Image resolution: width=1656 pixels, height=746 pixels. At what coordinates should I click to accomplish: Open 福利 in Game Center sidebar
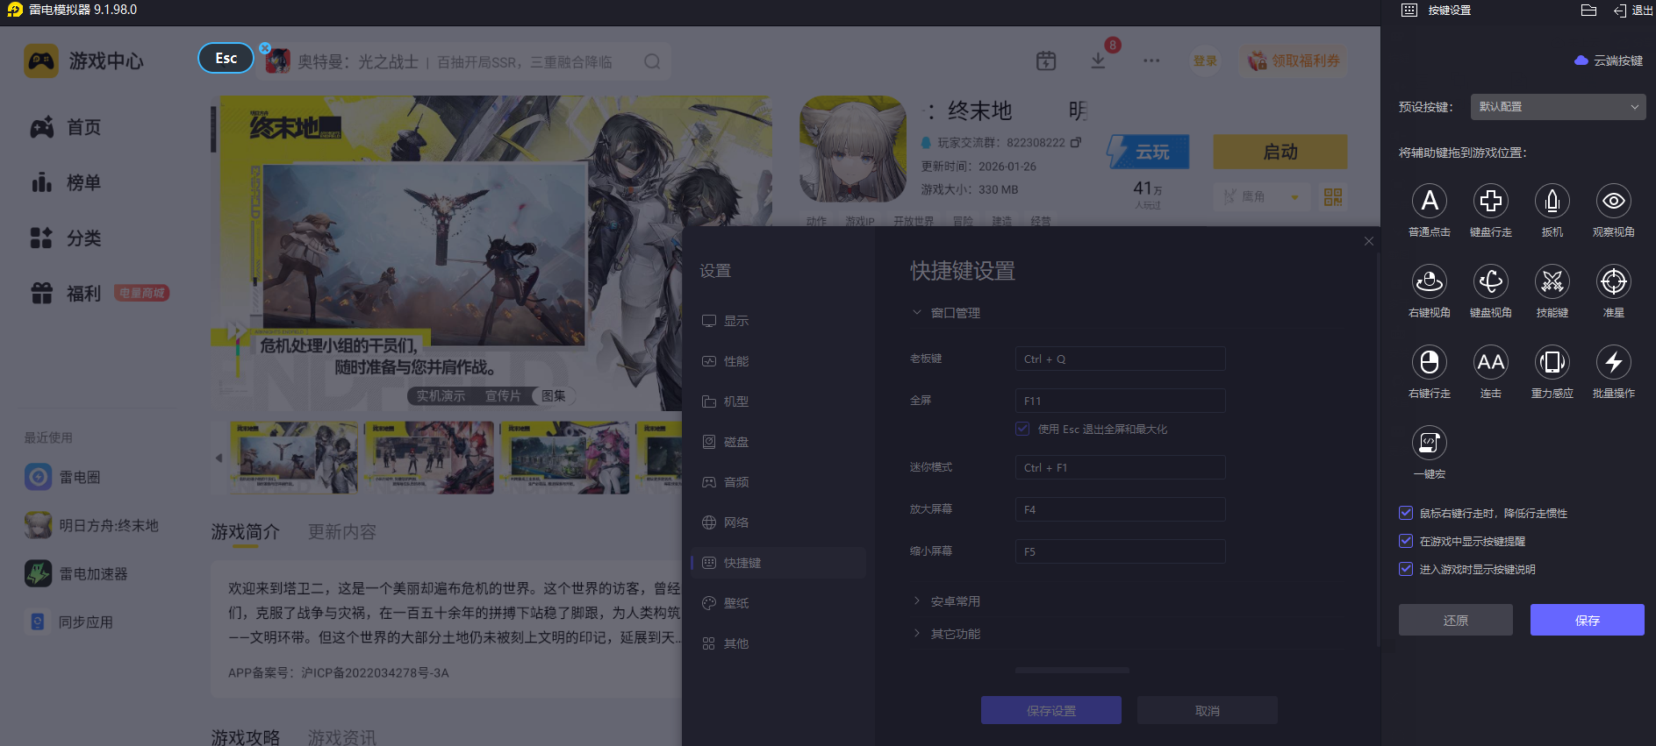coord(66,293)
